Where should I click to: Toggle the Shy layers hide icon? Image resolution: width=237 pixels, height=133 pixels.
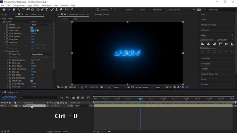73,98
